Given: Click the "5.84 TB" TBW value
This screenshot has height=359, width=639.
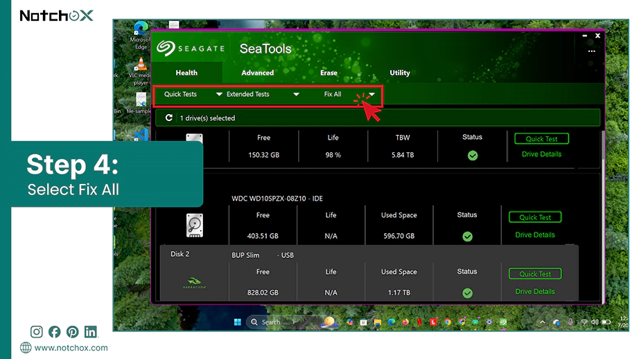Looking at the screenshot, I should [x=403, y=155].
